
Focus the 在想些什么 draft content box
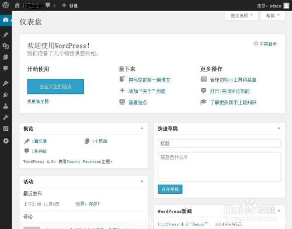pyautogui.click(x=220, y=166)
